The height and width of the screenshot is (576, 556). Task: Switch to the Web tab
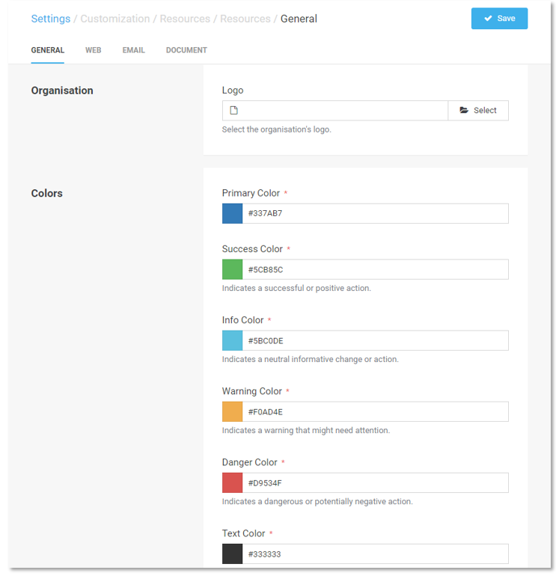coord(93,50)
